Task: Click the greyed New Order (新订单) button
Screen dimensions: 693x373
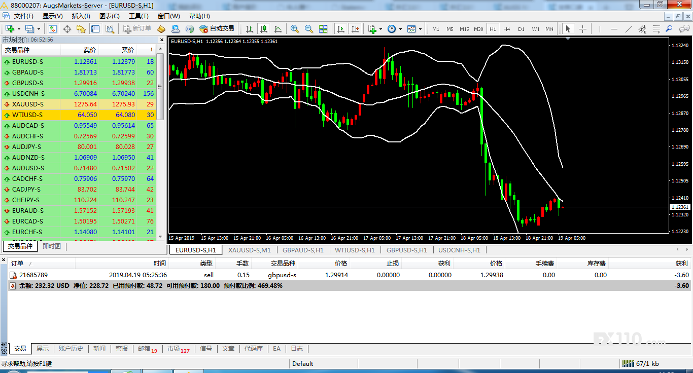Action: [136, 29]
